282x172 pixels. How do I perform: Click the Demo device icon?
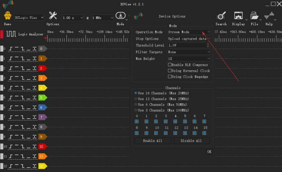click(x=8, y=16)
